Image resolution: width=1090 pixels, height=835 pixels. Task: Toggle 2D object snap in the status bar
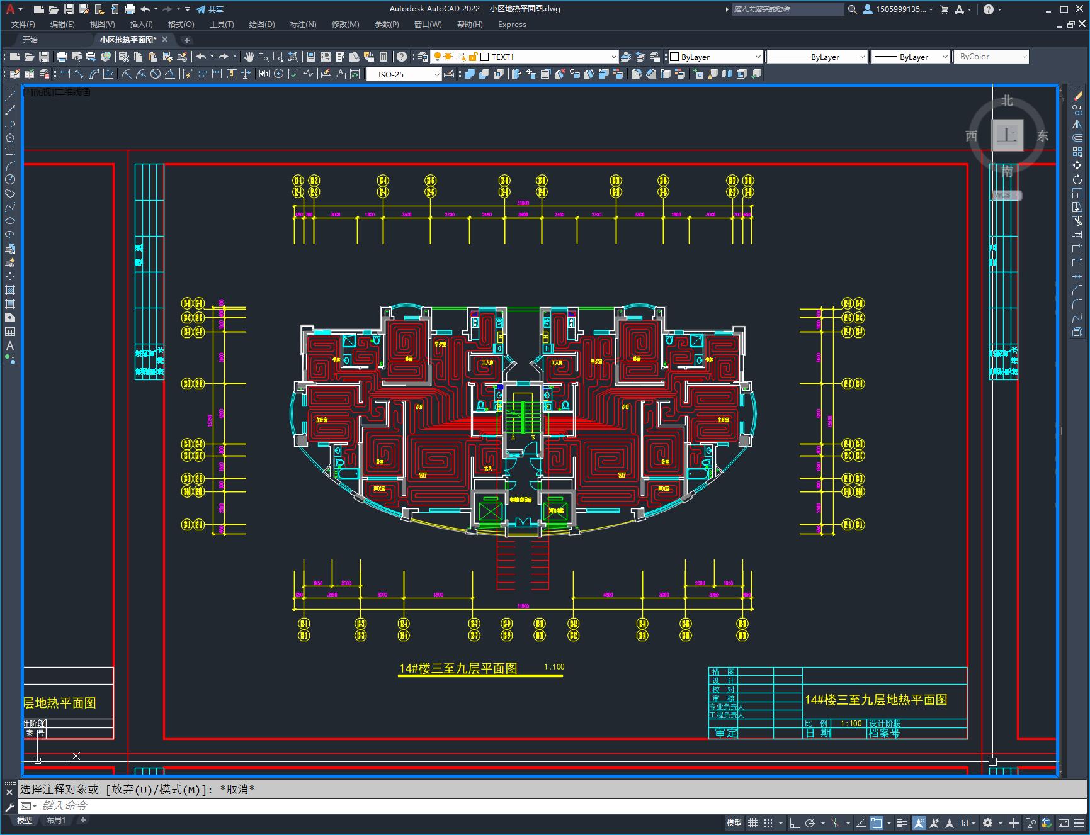click(x=877, y=822)
